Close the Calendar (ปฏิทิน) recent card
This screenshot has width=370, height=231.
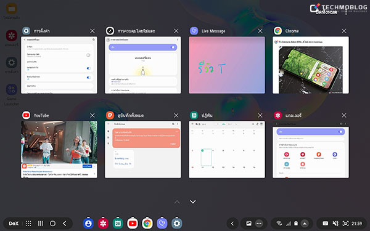pos(260,115)
